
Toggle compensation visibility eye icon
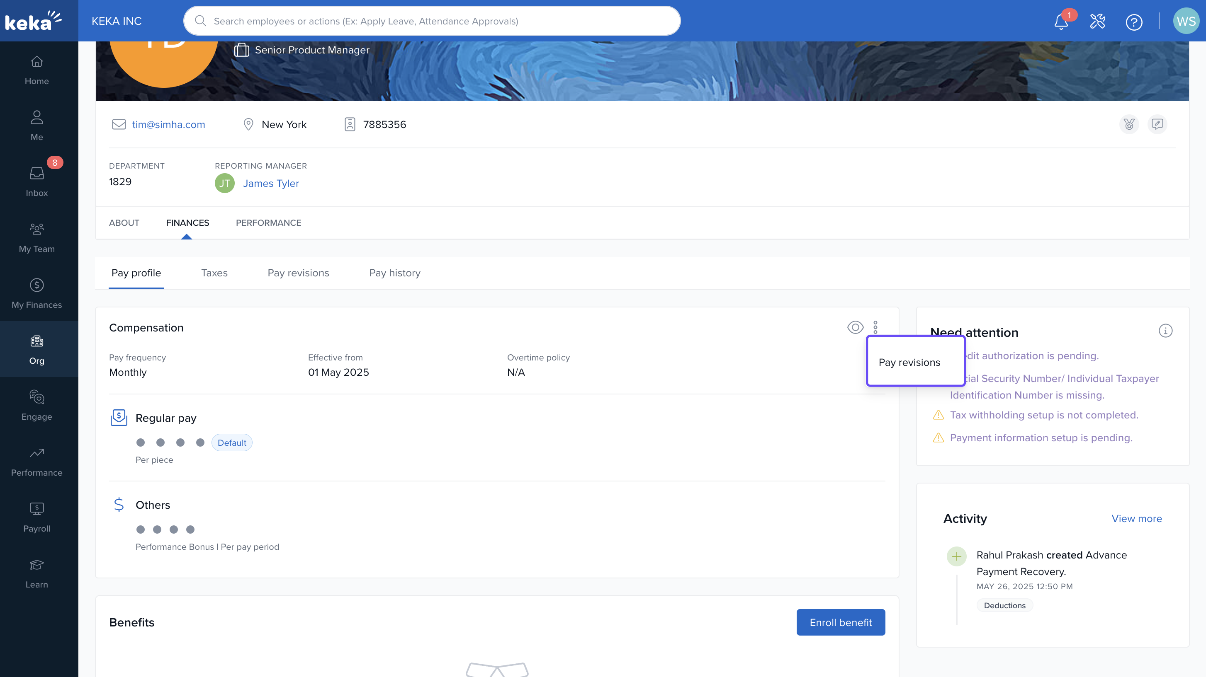click(x=855, y=327)
